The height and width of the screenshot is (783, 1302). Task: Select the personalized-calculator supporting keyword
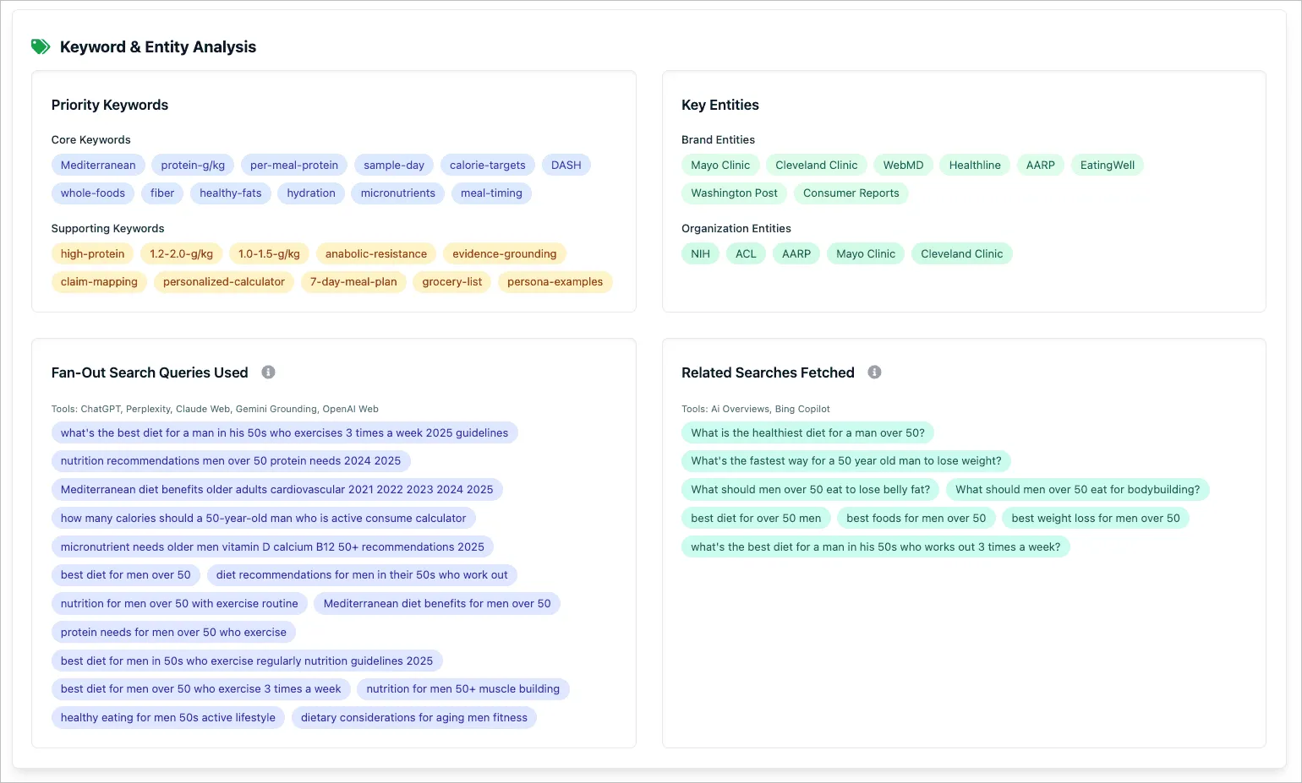tap(223, 281)
